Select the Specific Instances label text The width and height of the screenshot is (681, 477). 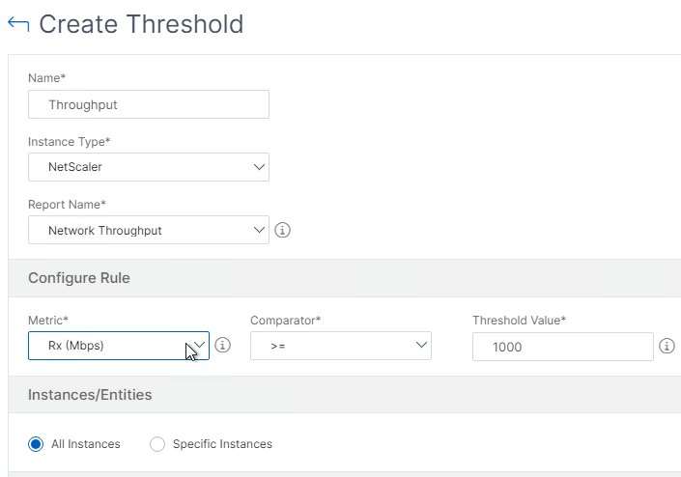(x=222, y=444)
